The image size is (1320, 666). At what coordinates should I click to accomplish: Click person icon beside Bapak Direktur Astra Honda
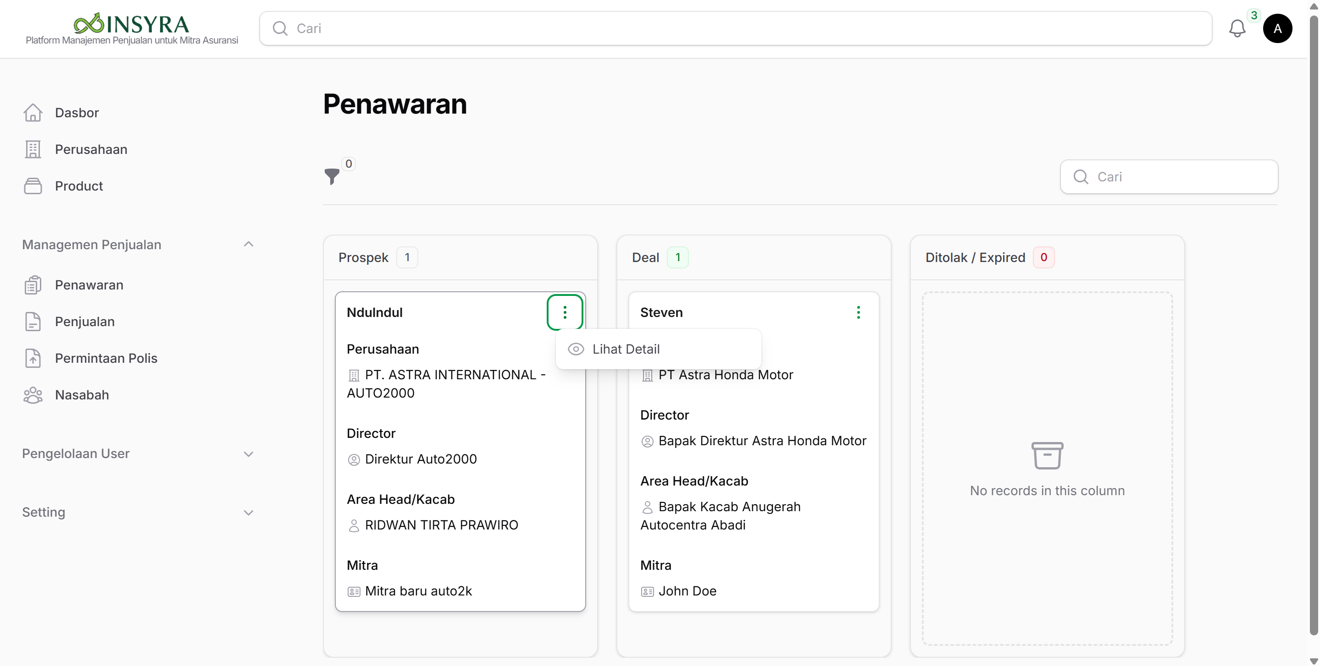[647, 441]
